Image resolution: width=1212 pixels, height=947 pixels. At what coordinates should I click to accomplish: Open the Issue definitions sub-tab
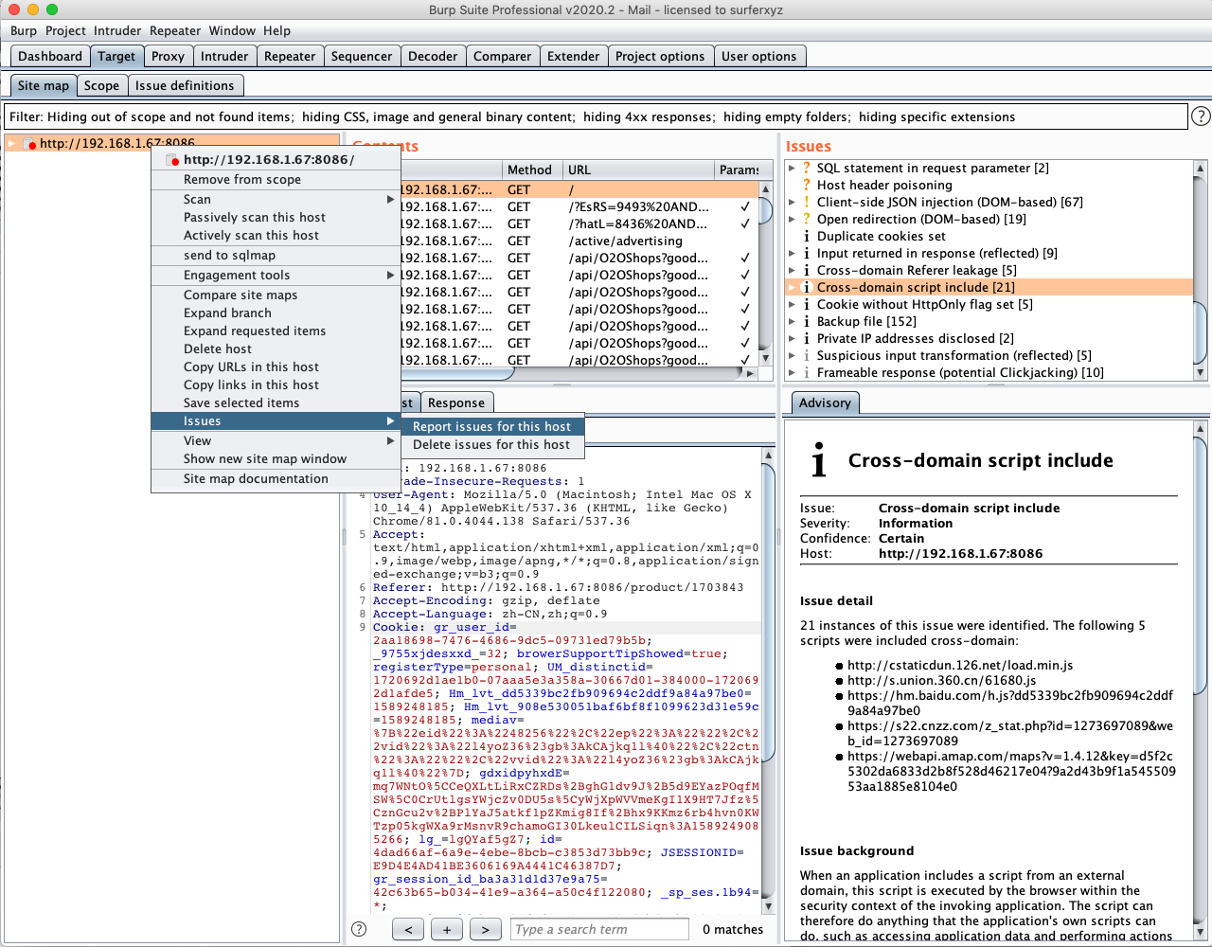[x=185, y=85]
